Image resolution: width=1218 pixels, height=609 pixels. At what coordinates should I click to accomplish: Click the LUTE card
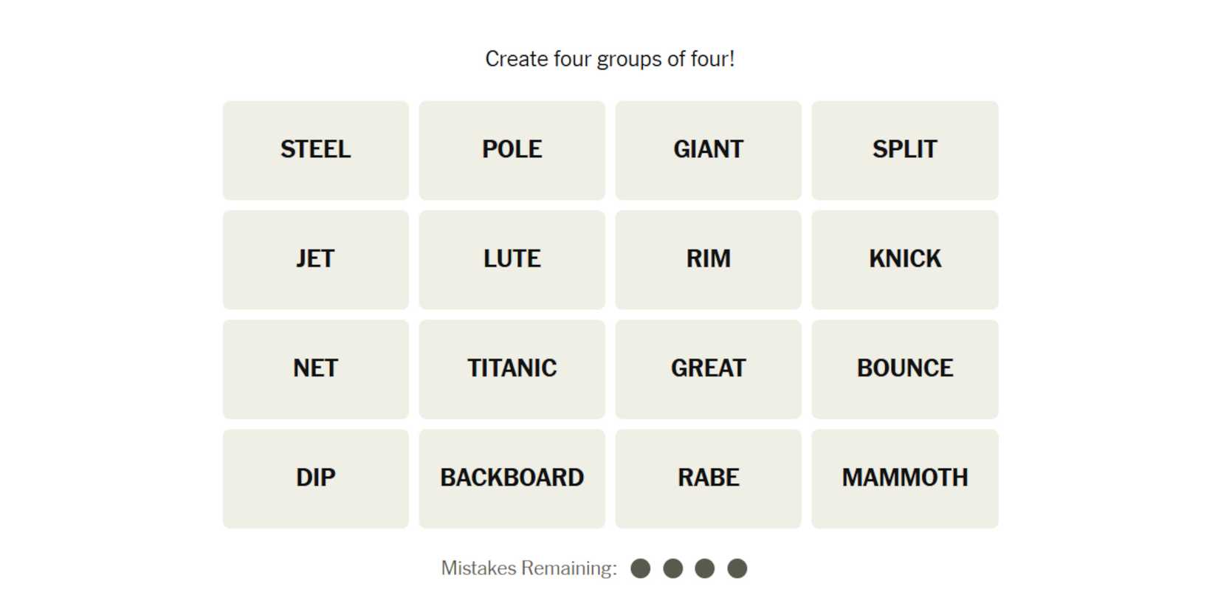(512, 259)
